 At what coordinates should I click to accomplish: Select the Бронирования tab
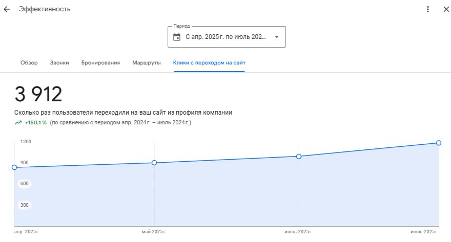tap(100, 63)
